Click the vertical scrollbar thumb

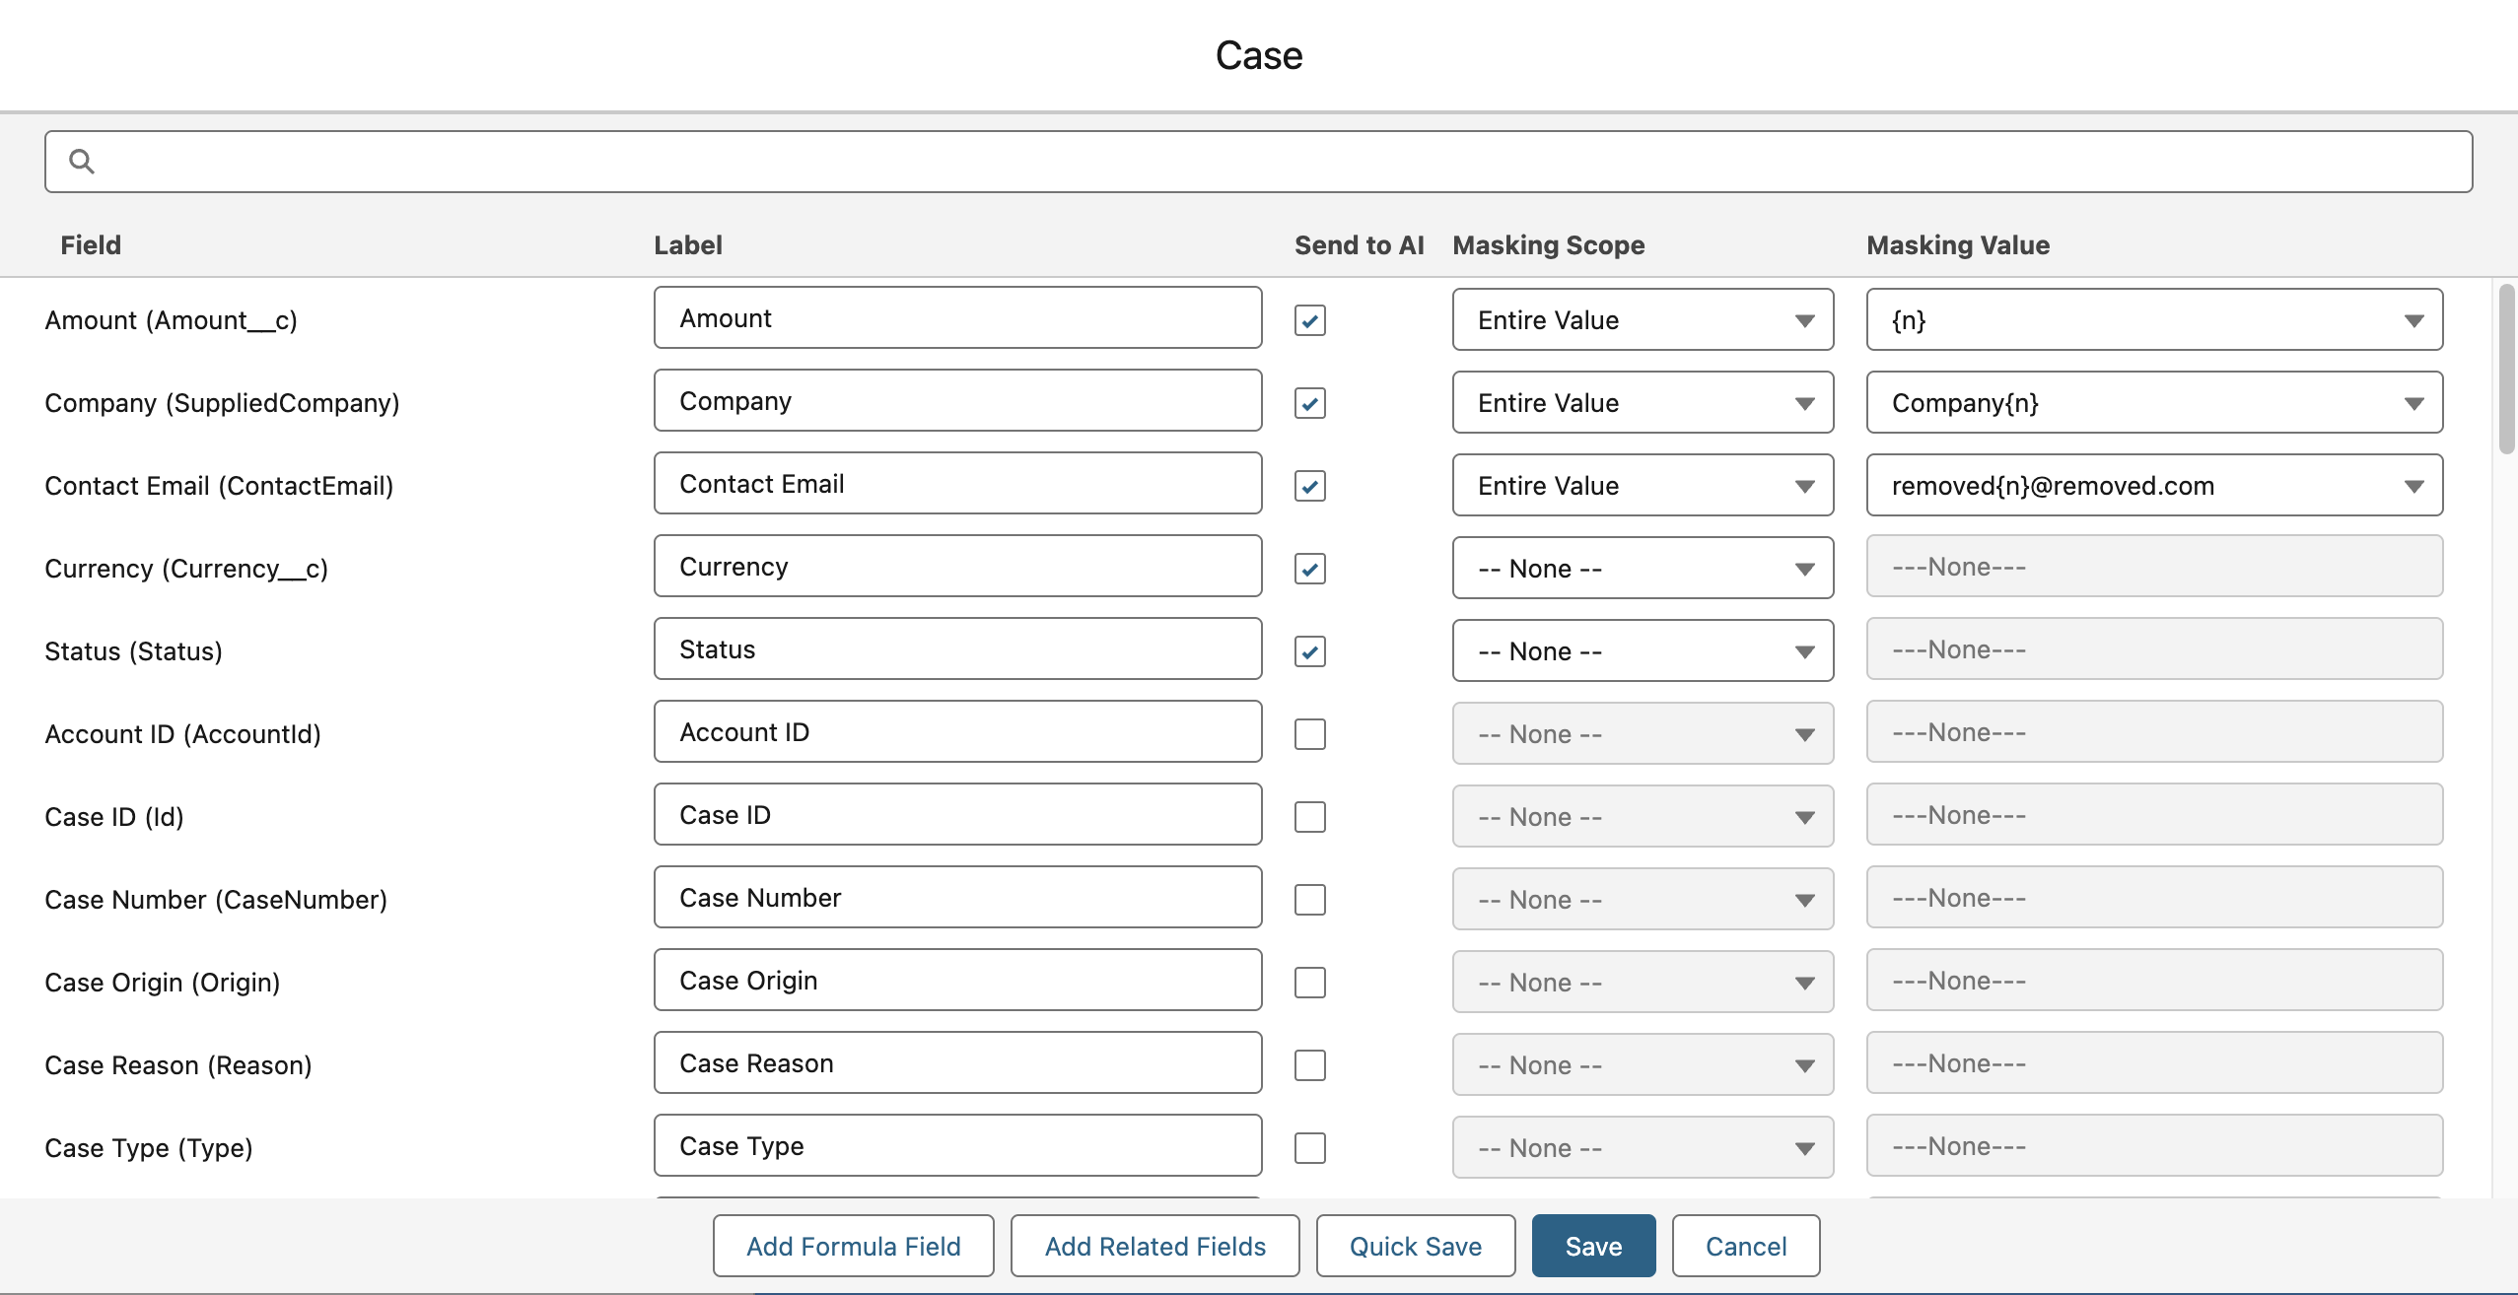tap(2505, 370)
